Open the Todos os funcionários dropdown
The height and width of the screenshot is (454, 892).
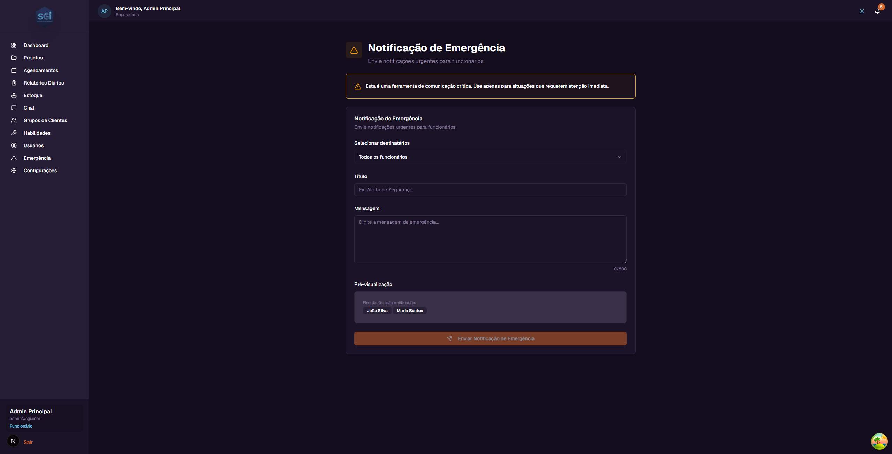point(490,157)
